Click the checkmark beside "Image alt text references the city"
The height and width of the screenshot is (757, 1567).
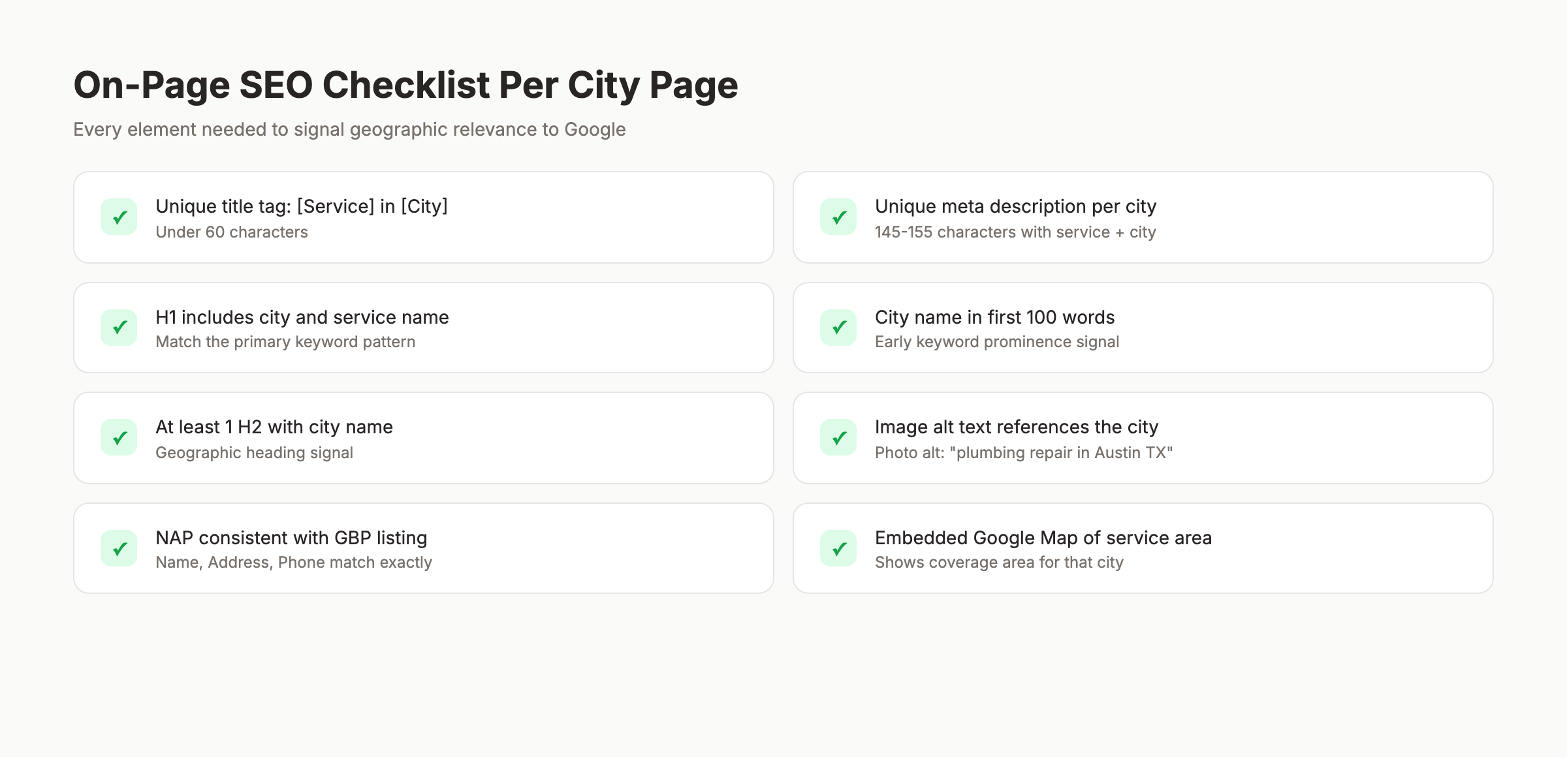pyautogui.click(x=838, y=437)
